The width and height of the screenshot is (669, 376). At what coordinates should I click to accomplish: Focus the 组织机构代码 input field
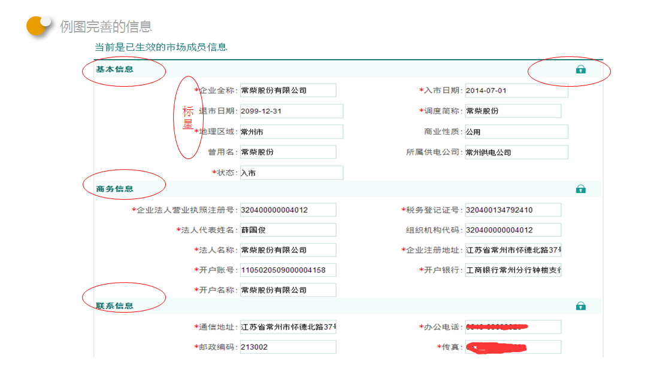coord(513,230)
